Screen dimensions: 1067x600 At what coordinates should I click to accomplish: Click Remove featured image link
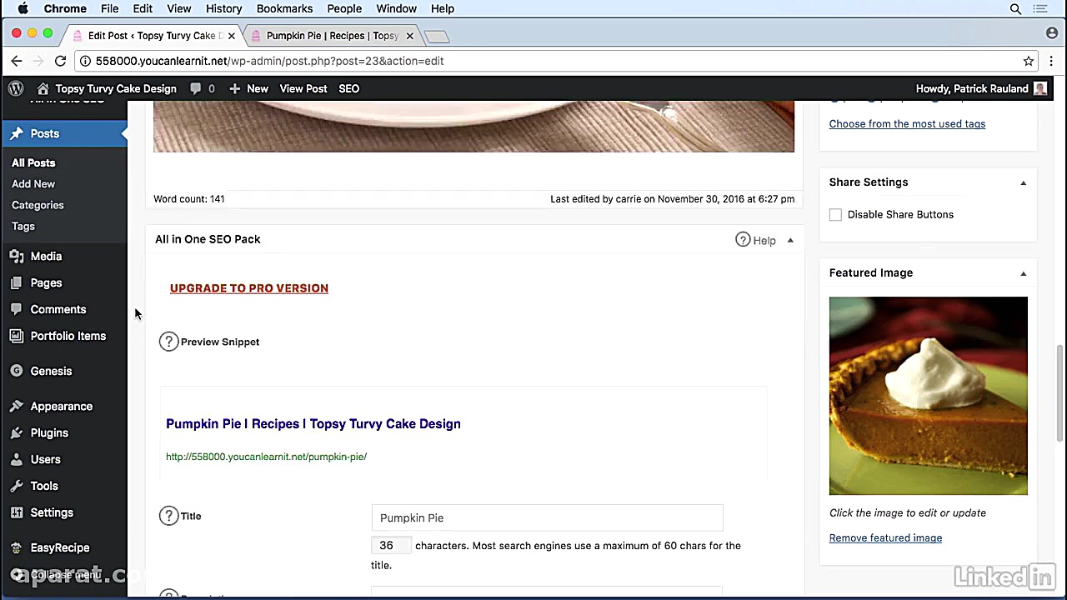pos(885,538)
